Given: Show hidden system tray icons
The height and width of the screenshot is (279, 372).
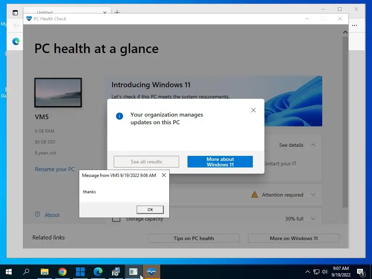Looking at the screenshot, I should pos(307,272).
